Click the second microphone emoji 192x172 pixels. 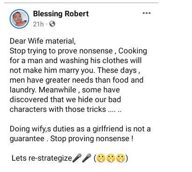pos(86,158)
